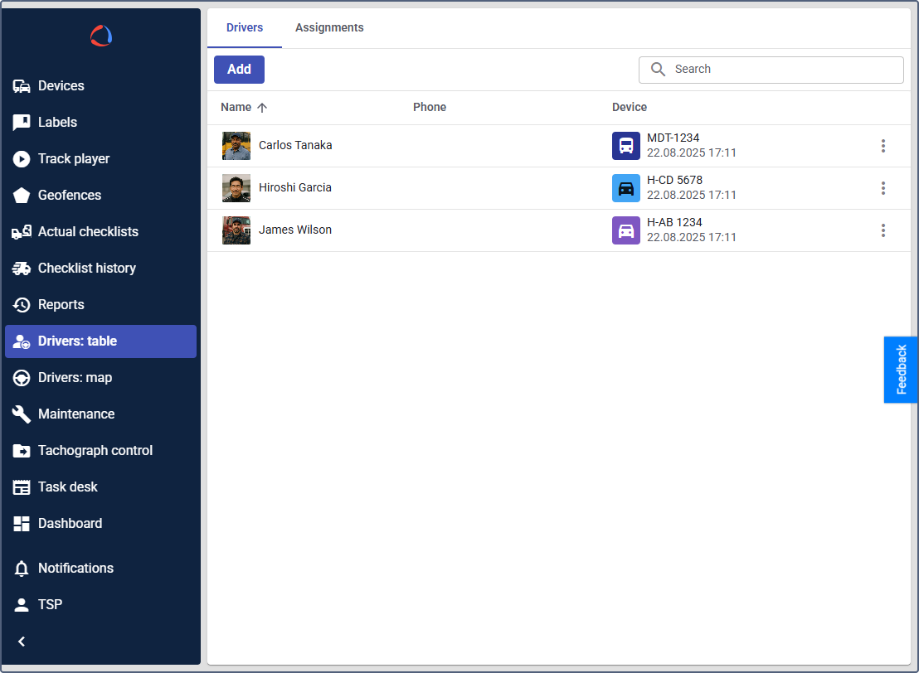Open Dashboard menu item

(x=101, y=524)
